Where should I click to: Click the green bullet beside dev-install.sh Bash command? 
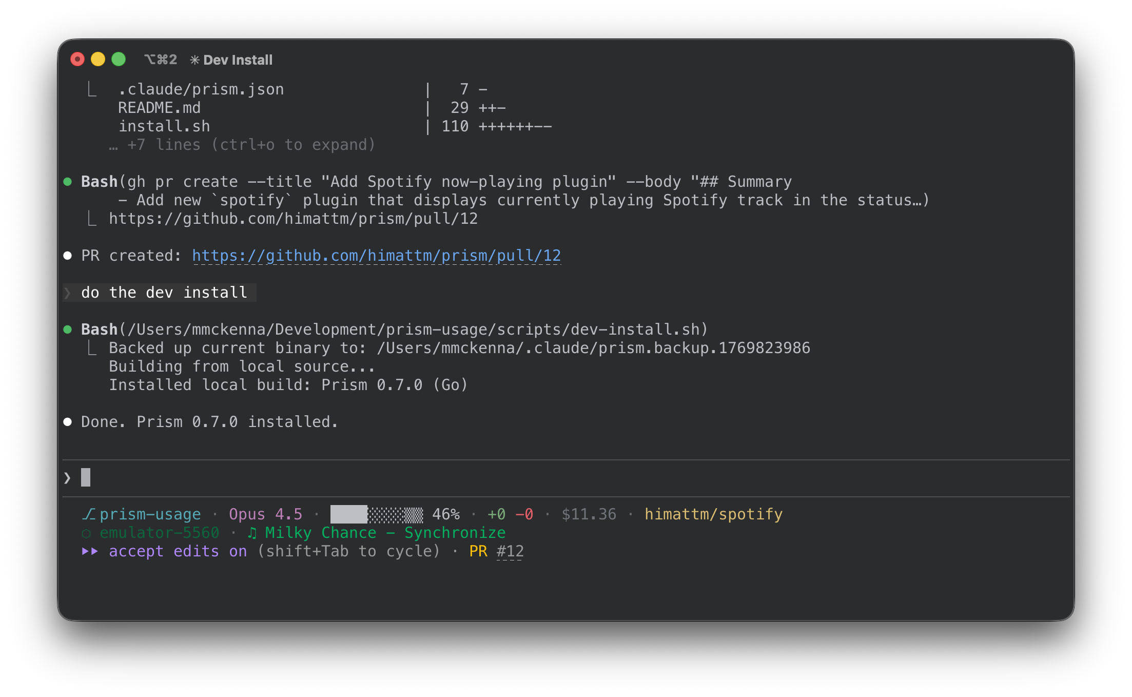(x=68, y=330)
